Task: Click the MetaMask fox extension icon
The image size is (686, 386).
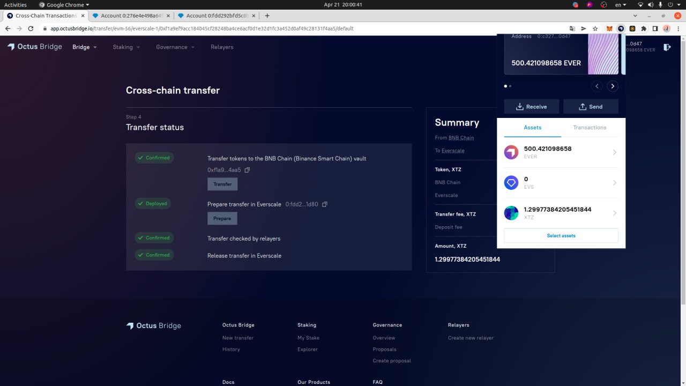Action: 609,28
